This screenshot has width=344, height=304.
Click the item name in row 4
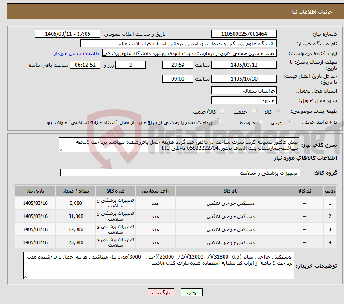230,242
